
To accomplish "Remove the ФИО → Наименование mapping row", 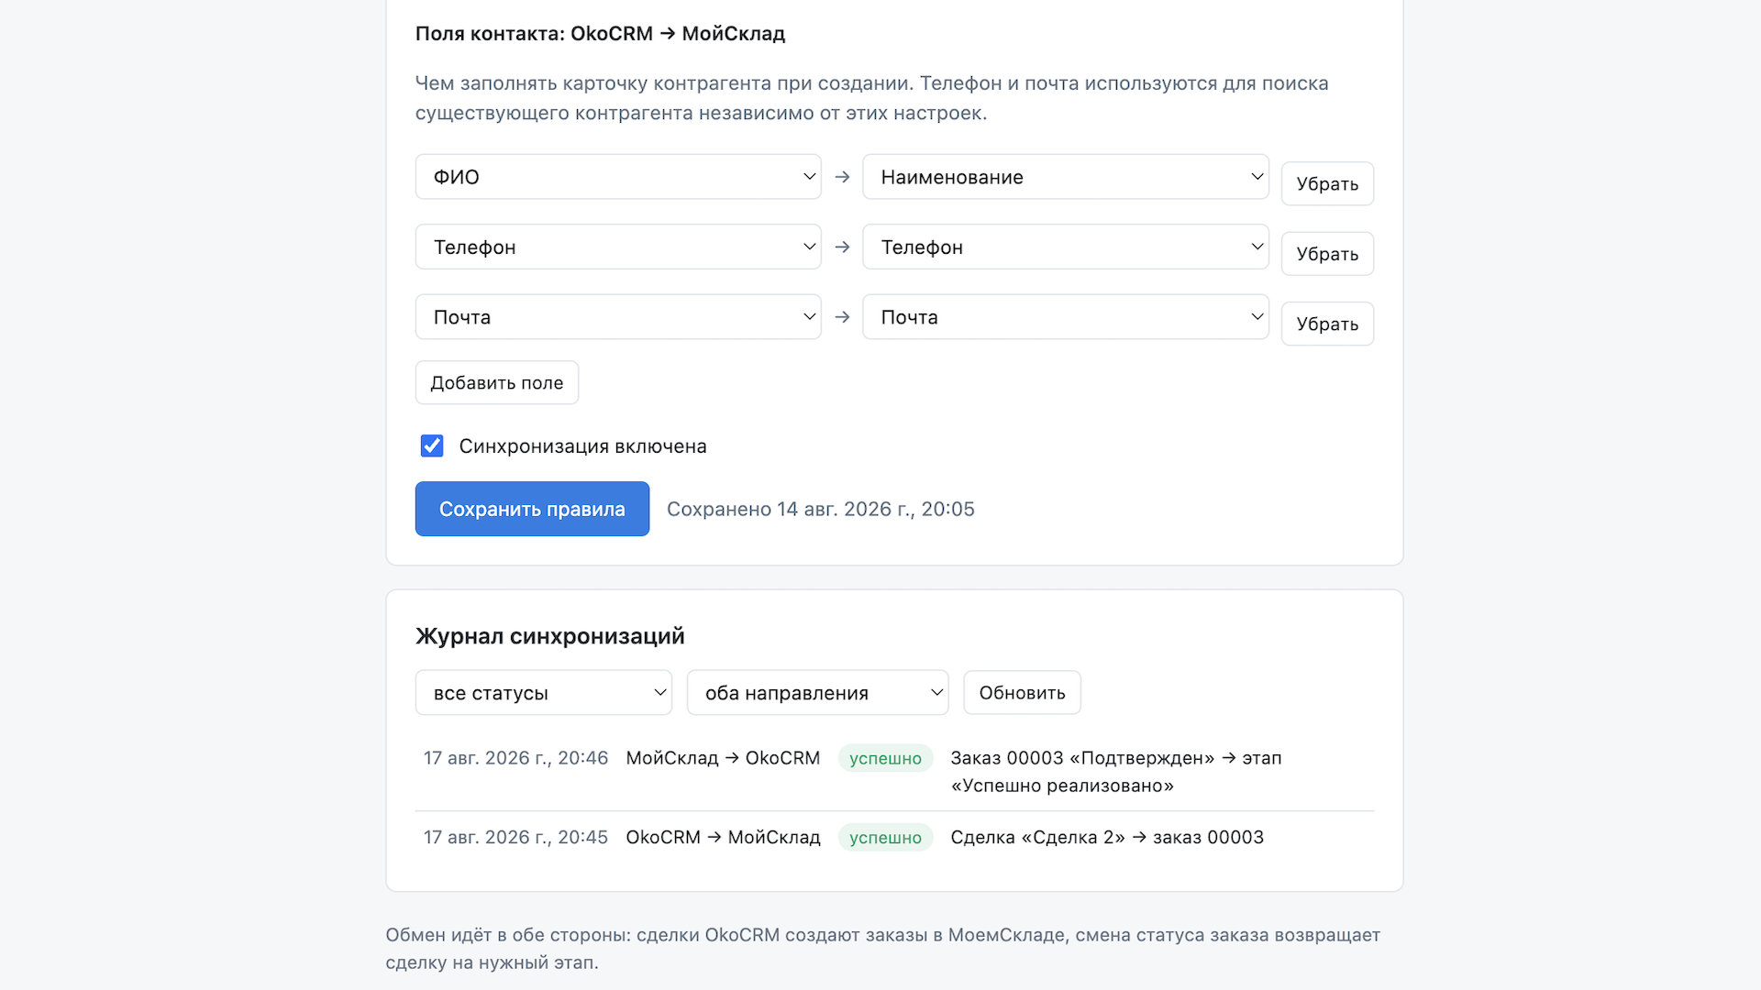I will (1327, 183).
